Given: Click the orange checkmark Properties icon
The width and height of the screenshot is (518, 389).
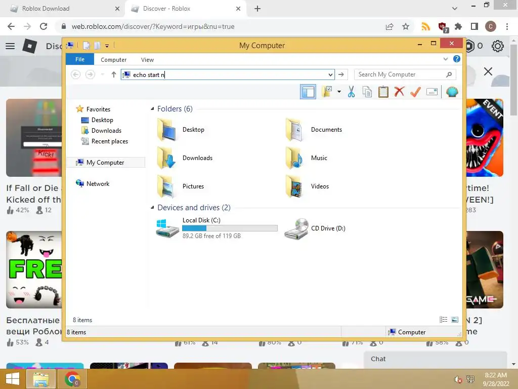Looking at the screenshot, I should (415, 92).
